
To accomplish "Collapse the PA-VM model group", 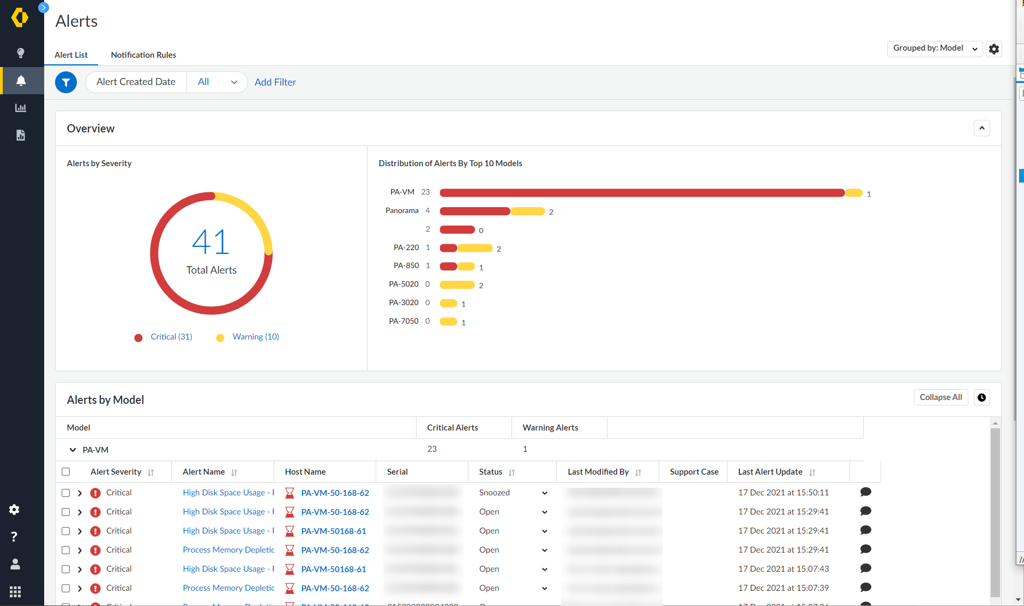I will (73, 450).
